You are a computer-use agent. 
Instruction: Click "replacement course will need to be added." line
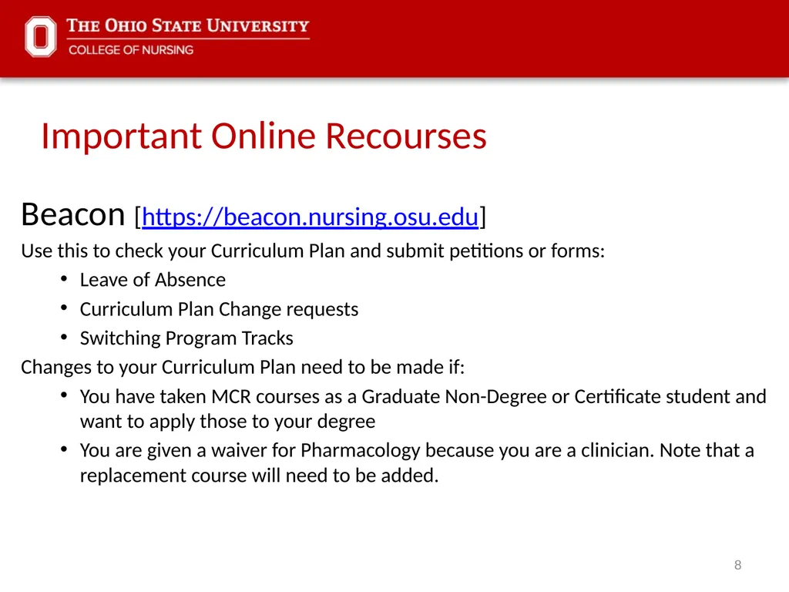click(259, 476)
